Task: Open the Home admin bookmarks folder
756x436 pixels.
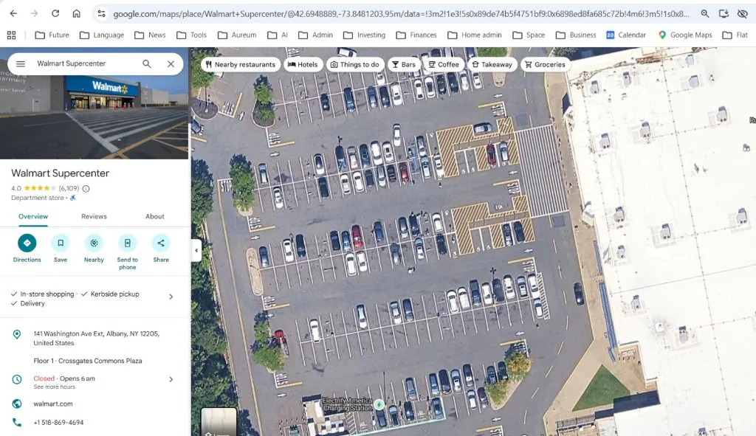Action: [475, 35]
